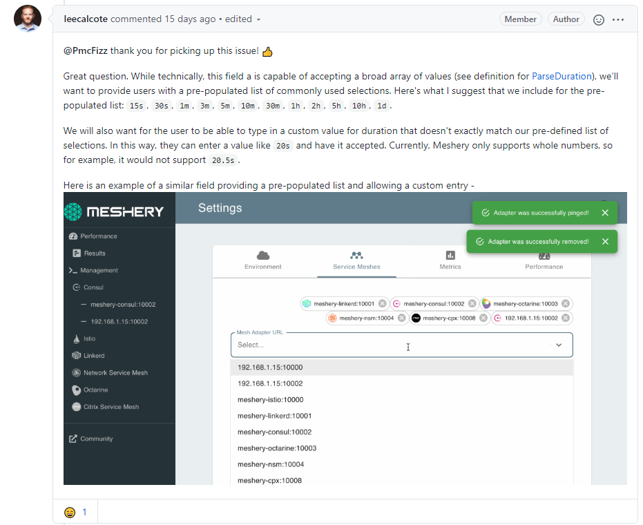Screen dimensions: 643x525
Task: Expand the Mesh Adapter URL dropdown chevron
Action: [x=559, y=345]
